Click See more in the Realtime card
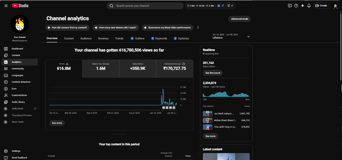 coord(211,136)
